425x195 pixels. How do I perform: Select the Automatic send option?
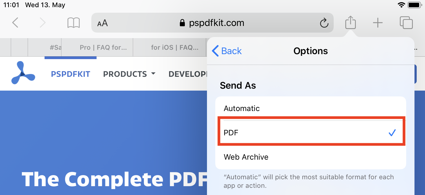click(310, 108)
